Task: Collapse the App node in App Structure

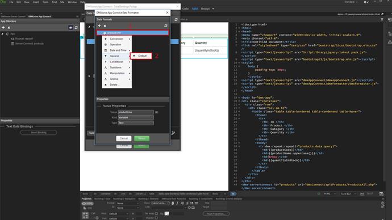Action: tap(3, 33)
